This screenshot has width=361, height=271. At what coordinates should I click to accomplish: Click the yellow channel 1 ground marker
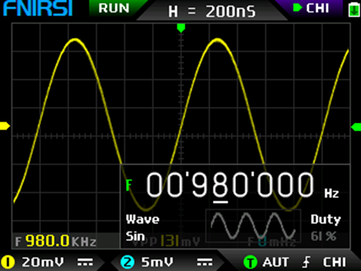point(5,126)
